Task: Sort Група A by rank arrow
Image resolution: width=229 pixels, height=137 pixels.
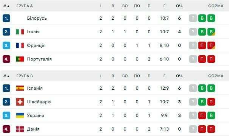Action: (6, 6)
